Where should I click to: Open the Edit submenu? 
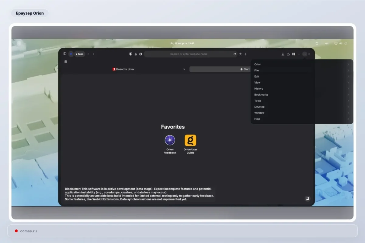point(302,77)
